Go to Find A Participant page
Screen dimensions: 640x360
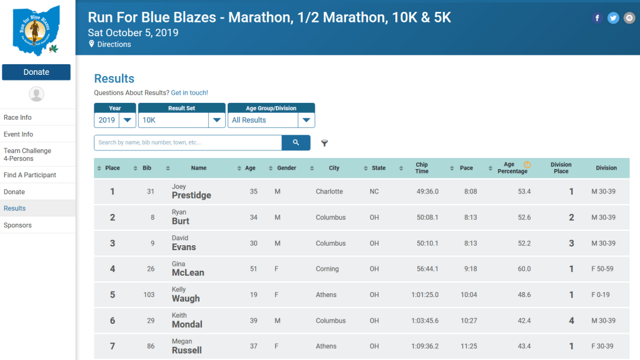[30, 175]
